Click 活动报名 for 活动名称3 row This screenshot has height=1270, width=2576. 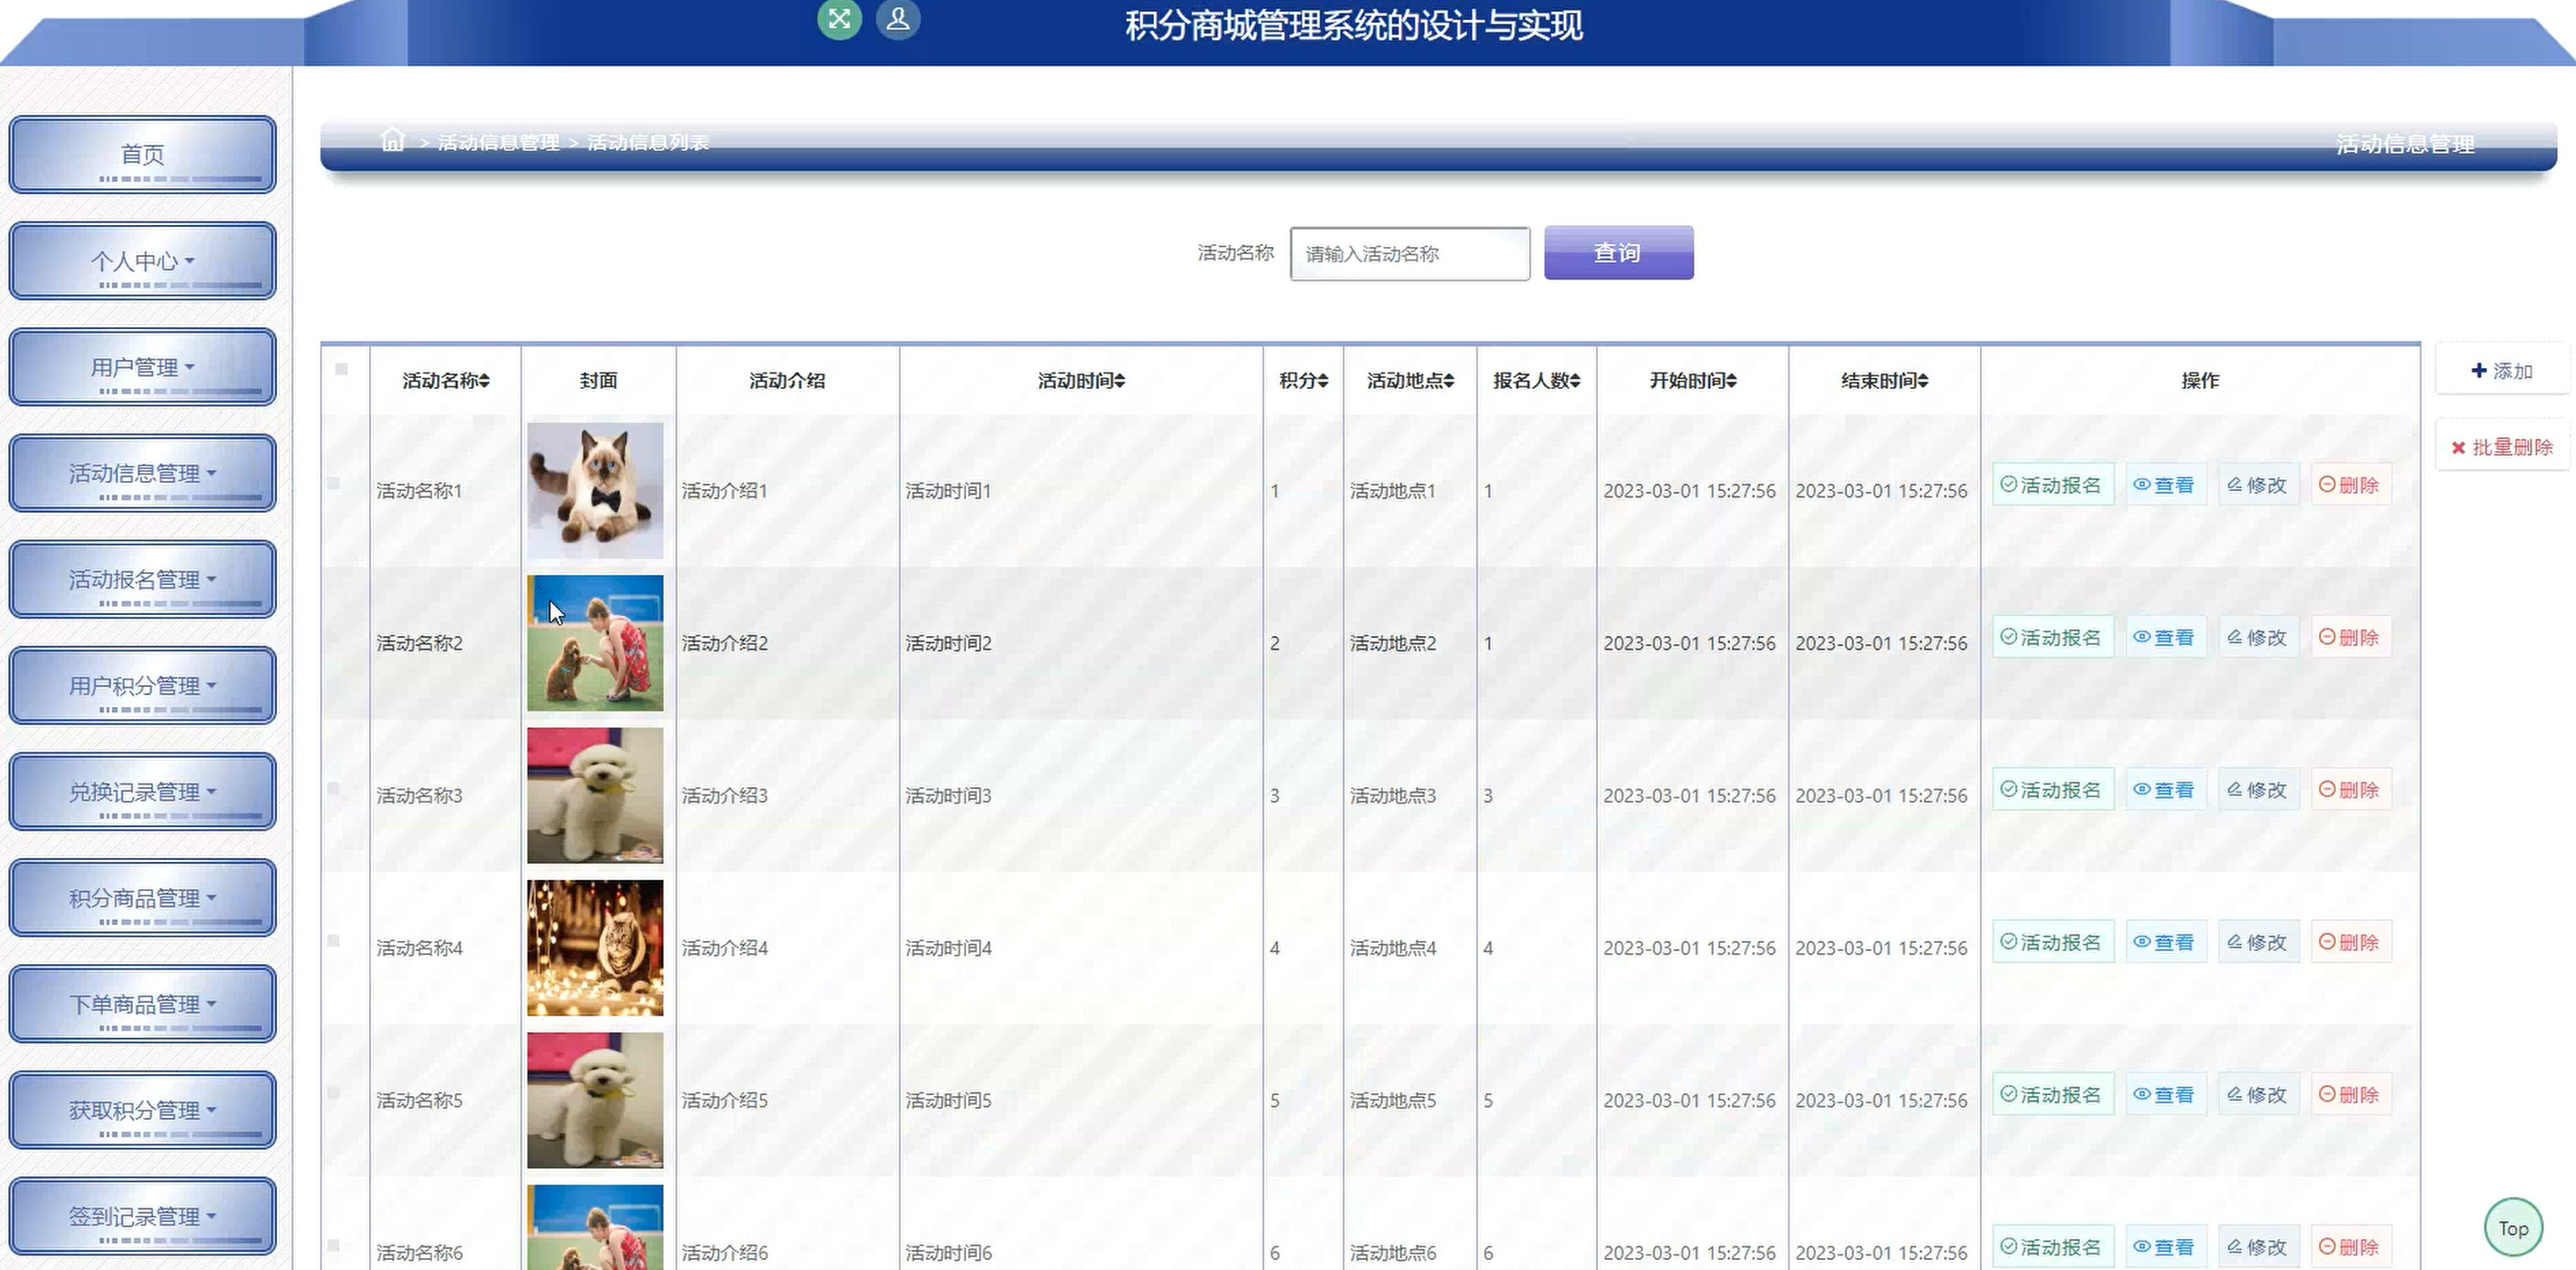click(2052, 789)
